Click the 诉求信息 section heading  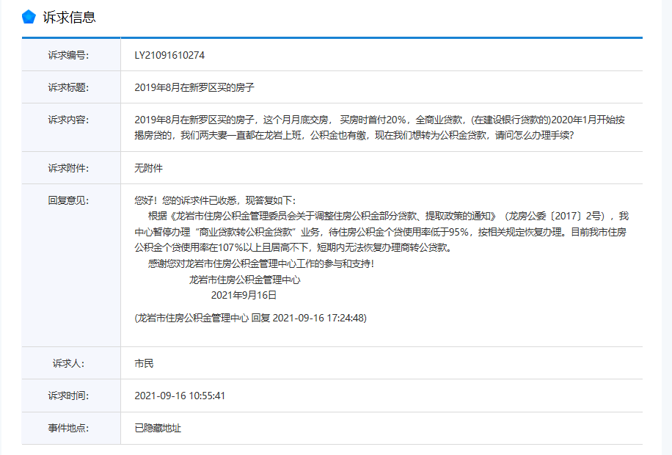pos(69,17)
